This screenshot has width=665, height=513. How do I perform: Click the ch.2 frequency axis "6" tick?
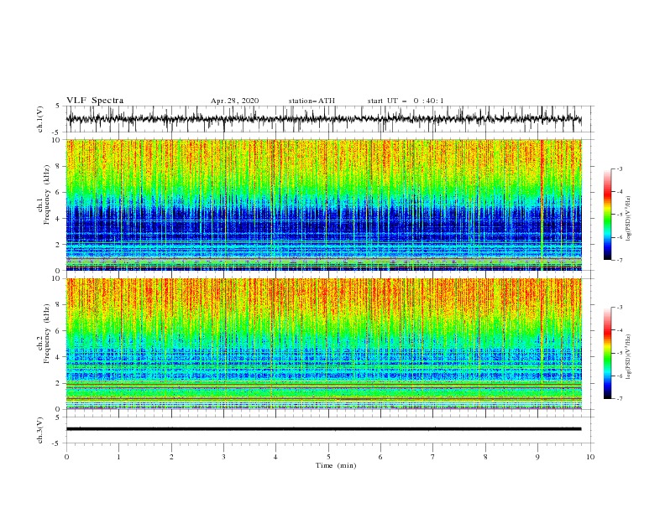coord(58,331)
